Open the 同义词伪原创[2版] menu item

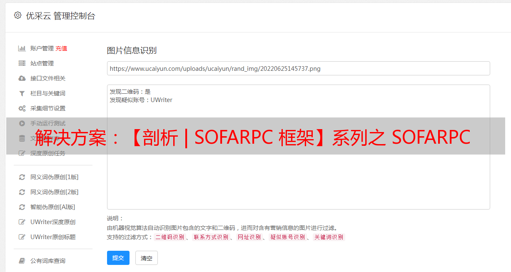coord(54,192)
